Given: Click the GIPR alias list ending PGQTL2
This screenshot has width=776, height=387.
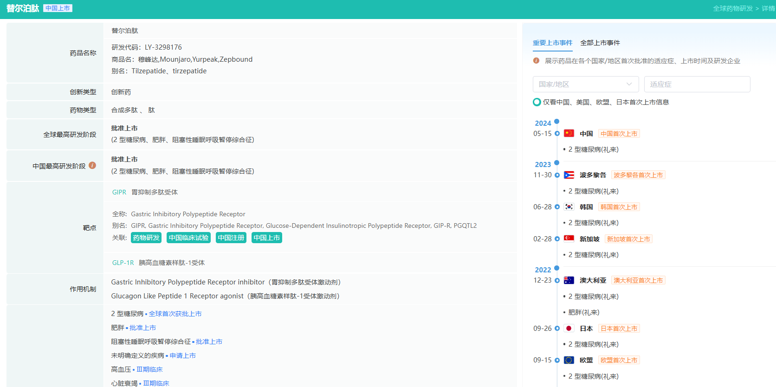Looking at the screenshot, I should point(304,226).
